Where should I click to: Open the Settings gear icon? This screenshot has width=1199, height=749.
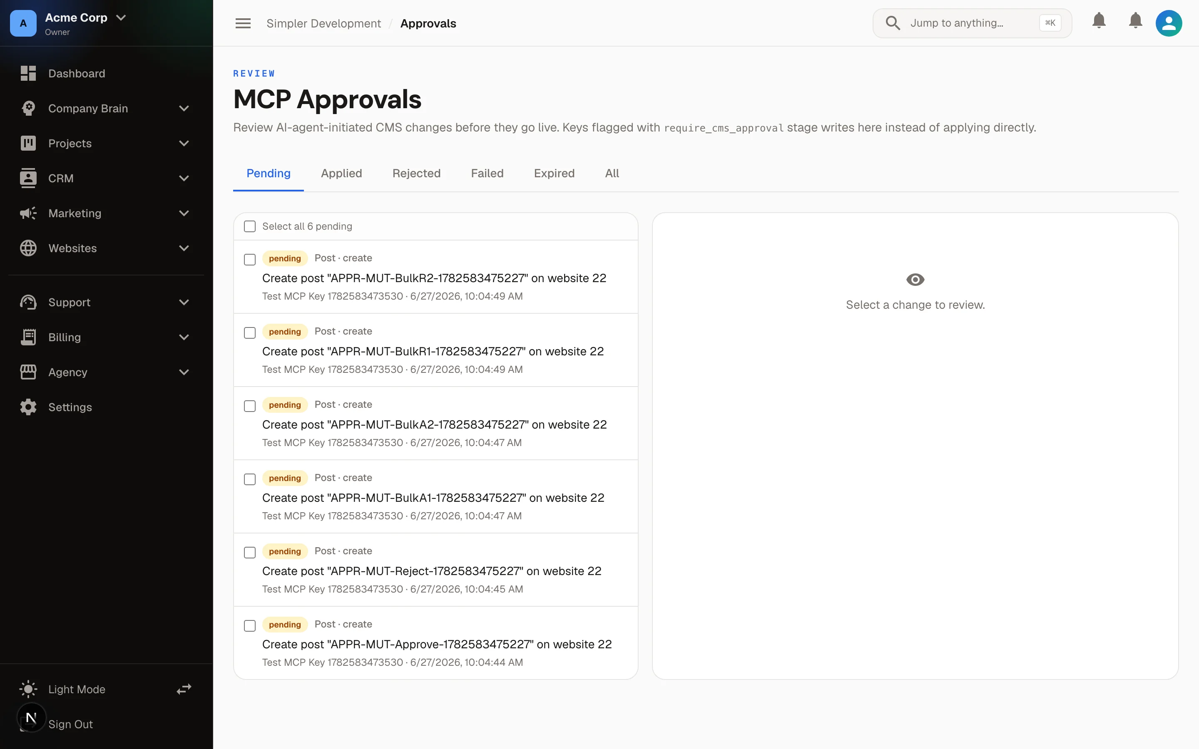tap(28, 407)
